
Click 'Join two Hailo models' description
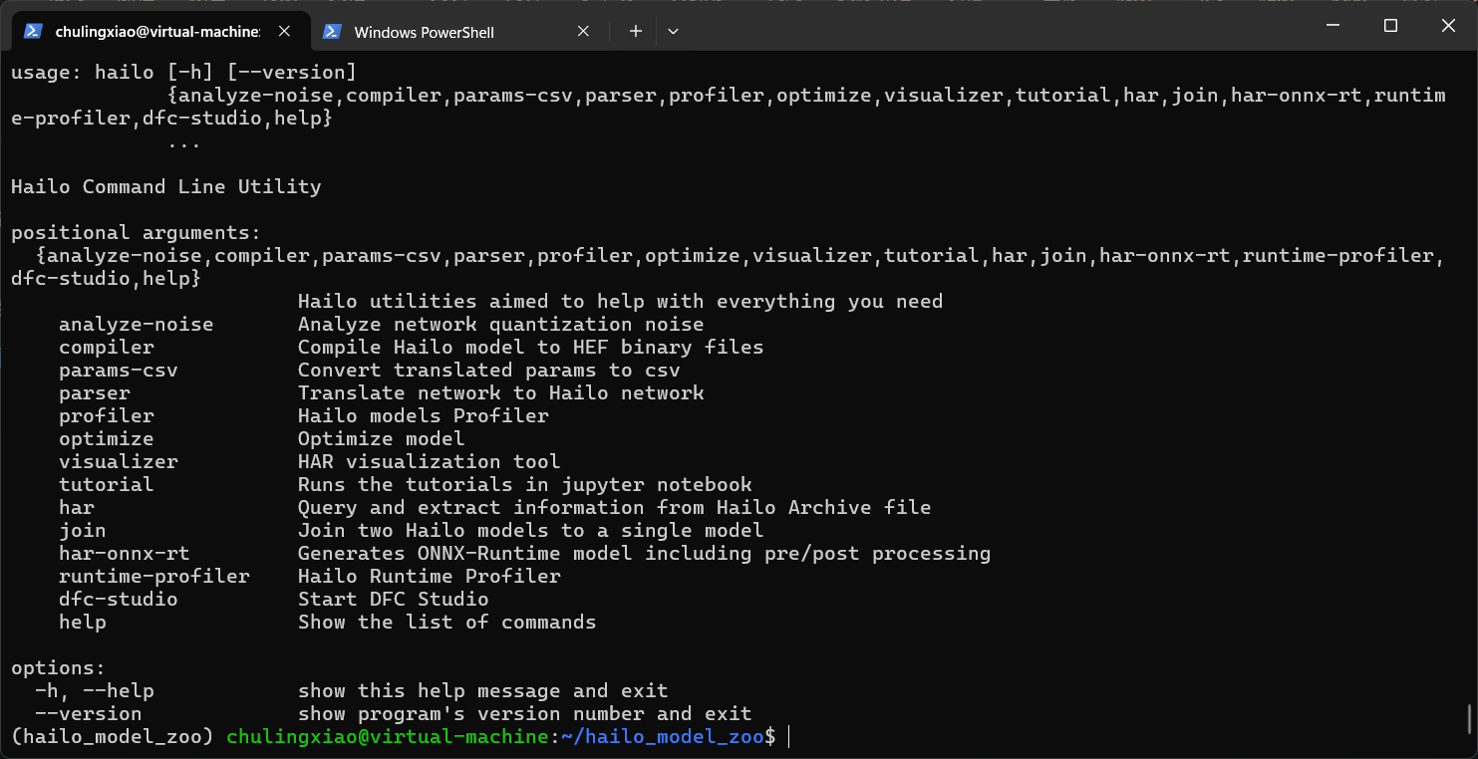click(x=531, y=530)
